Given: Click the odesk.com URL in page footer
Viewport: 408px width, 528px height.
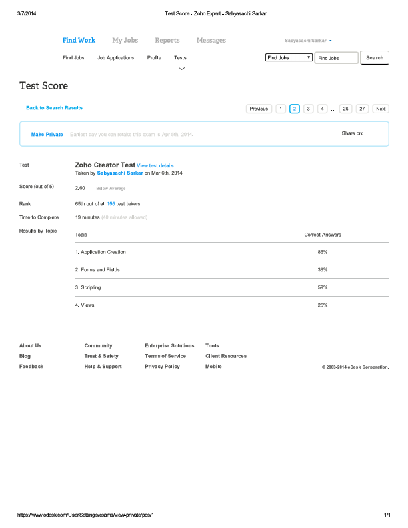Looking at the screenshot, I should point(85,515).
